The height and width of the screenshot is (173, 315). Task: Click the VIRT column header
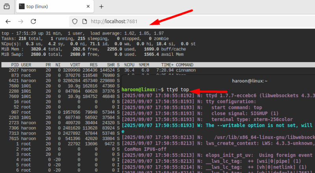[75, 65]
